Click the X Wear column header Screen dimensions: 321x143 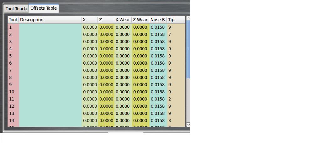pyautogui.click(x=123, y=20)
